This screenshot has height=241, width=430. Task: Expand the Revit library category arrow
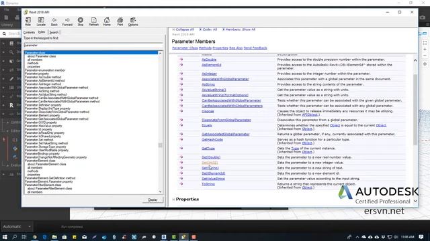[x=3, y=105]
